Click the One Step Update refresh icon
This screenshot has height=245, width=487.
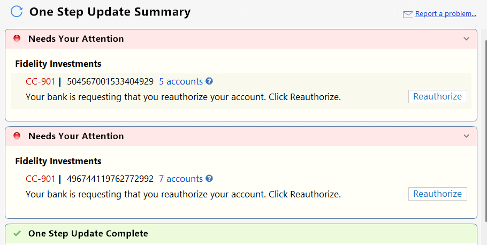17,11
